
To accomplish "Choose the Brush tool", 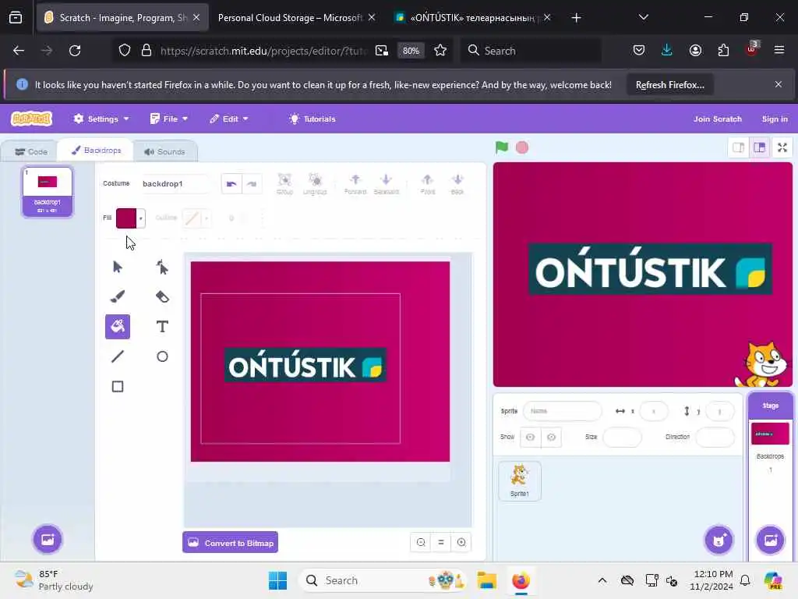I will (x=118, y=296).
